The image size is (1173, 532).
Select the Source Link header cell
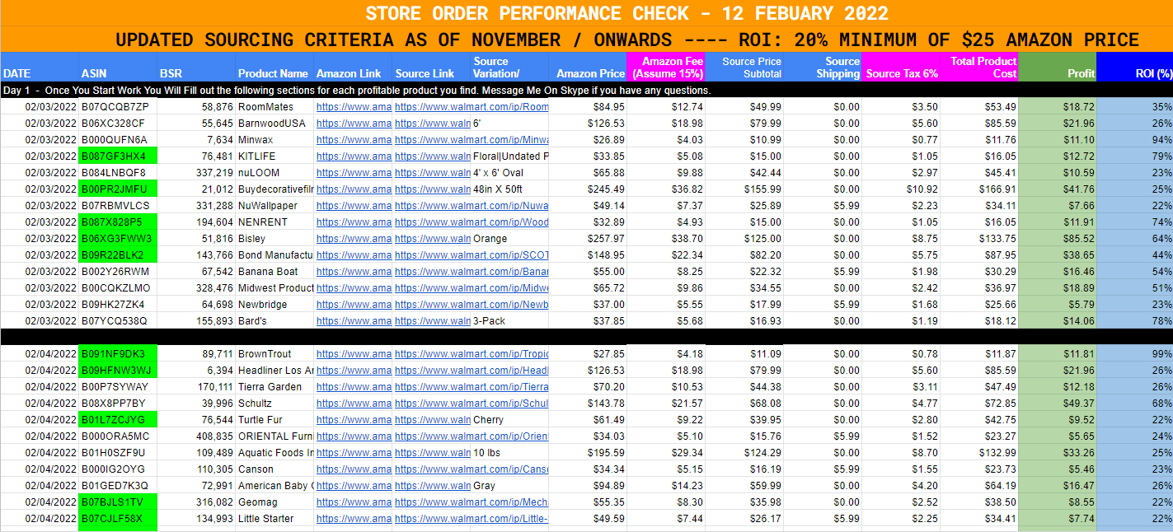[x=431, y=67]
